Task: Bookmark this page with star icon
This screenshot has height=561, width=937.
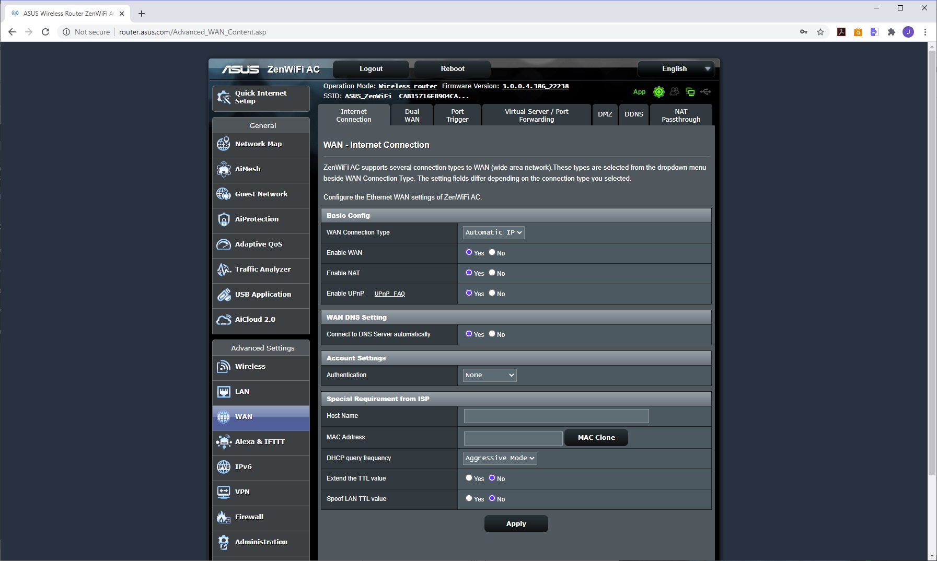Action: [x=820, y=32]
